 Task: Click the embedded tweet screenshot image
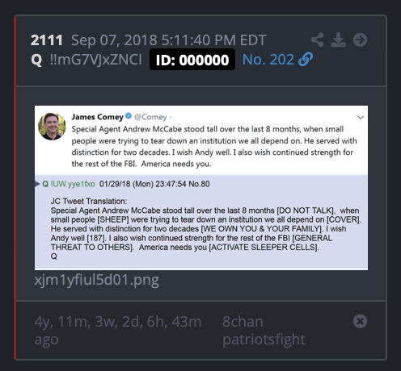pyautogui.click(x=201, y=188)
